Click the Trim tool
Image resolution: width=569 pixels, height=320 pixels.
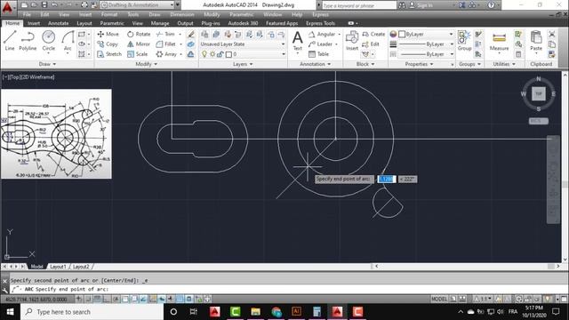(x=165, y=34)
